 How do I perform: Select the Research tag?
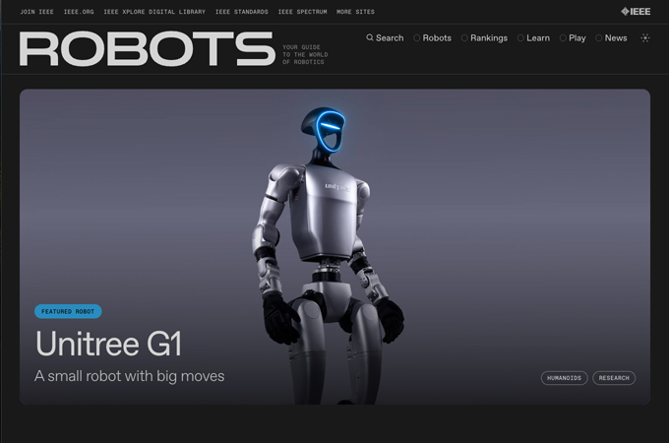point(614,378)
